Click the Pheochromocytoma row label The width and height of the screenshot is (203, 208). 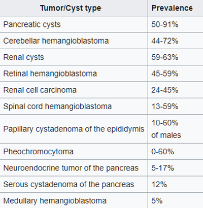pyautogui.click(x=39, y=152)
